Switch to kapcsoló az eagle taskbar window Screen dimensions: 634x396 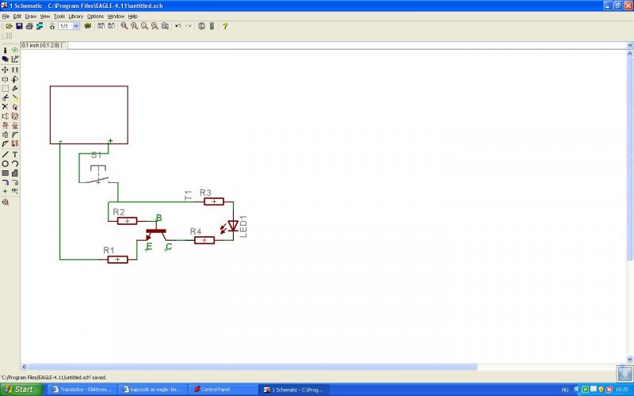pyautogui.click(x=152, y=390)
